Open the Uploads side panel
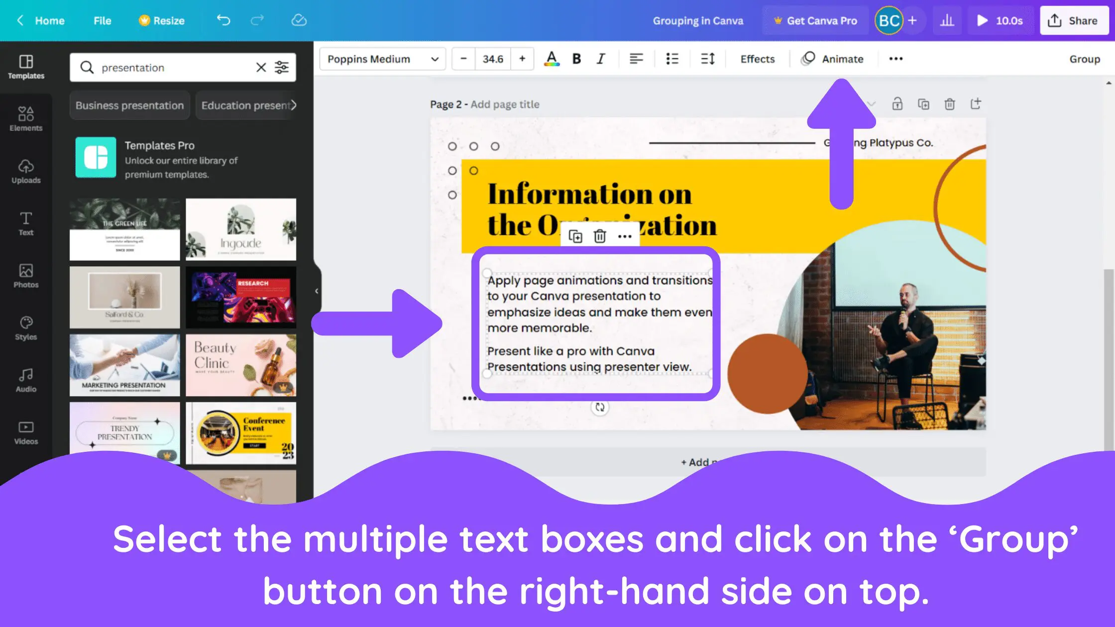The width and height of the screenshot is (1115, 627). click(26, 171)
